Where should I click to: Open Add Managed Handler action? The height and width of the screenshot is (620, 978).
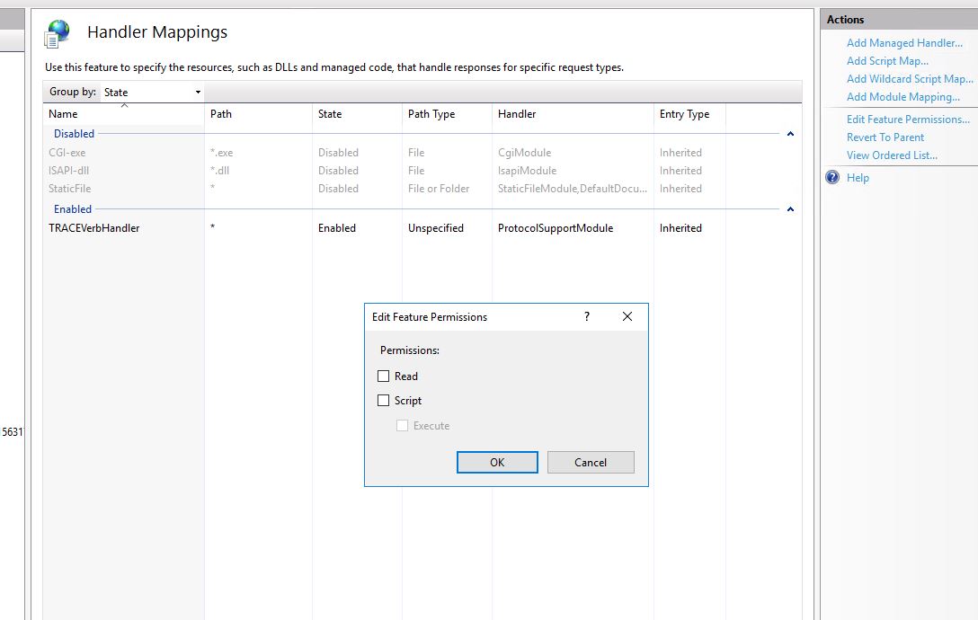click(x=904, y=43)
